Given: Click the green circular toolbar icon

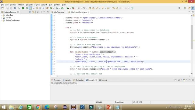Looking at the screenshot, I should pos(23,8).
